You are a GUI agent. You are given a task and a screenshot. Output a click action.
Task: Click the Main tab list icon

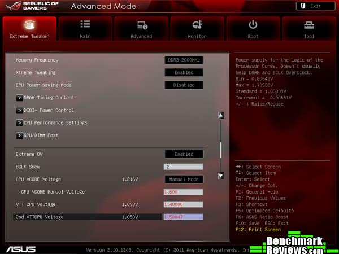coord(85,24)
